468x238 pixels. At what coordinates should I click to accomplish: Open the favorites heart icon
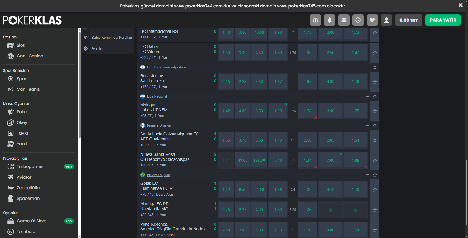coord(372,20)
